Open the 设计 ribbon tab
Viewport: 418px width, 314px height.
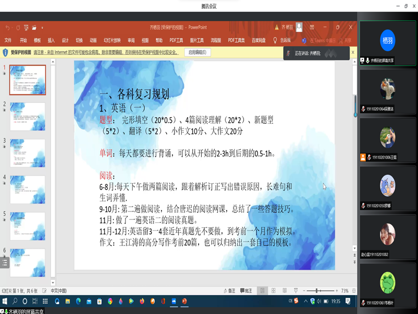pyautogui.click(x=65, y=40)
